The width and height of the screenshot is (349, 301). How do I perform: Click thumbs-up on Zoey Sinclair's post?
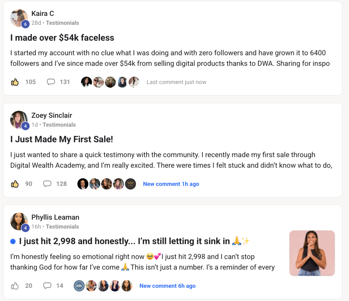tap(15, 184)
